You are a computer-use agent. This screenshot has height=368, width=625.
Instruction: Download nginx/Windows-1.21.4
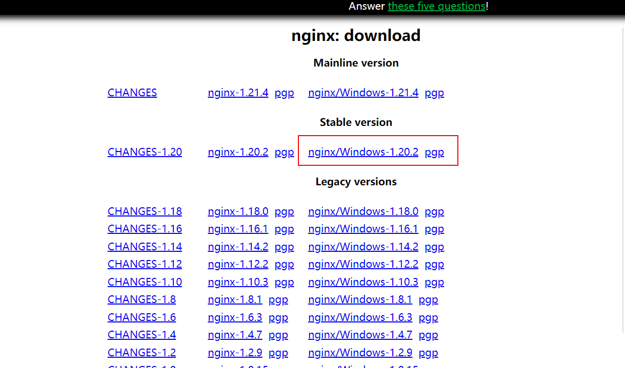363,93
